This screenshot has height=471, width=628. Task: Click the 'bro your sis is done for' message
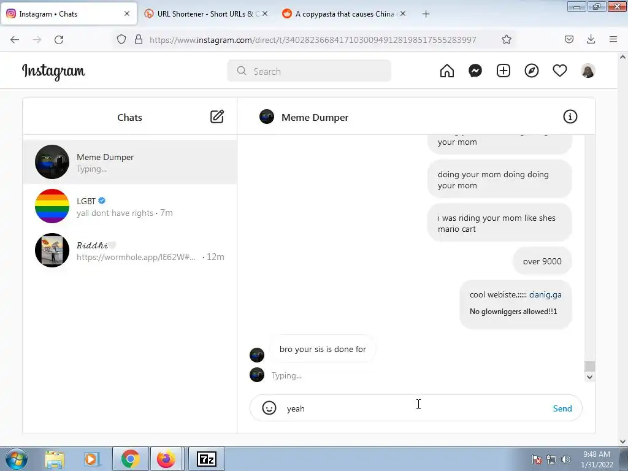(x=323, y=349)
